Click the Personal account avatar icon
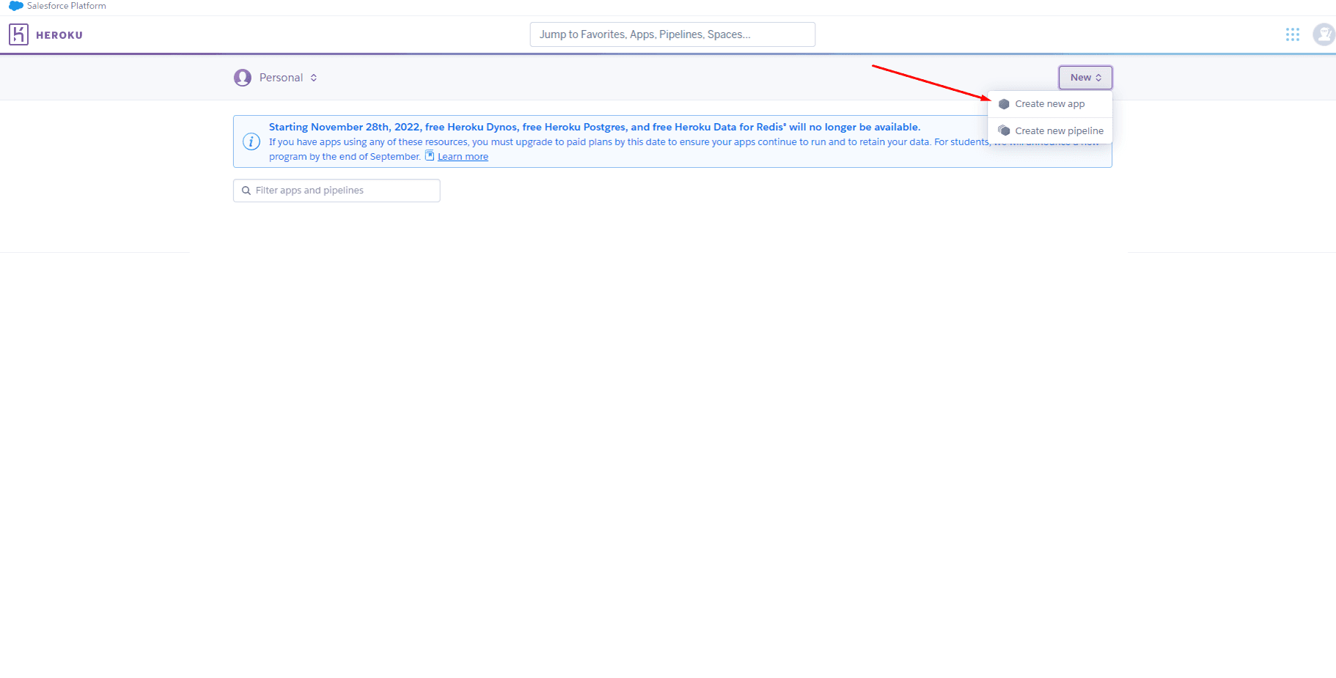 pos(243,78)
